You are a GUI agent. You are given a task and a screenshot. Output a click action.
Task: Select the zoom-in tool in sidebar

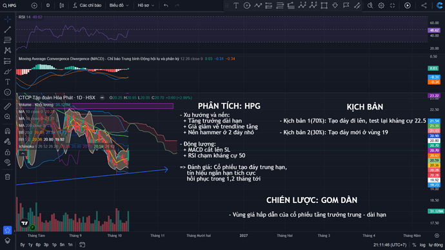point(8,117)
